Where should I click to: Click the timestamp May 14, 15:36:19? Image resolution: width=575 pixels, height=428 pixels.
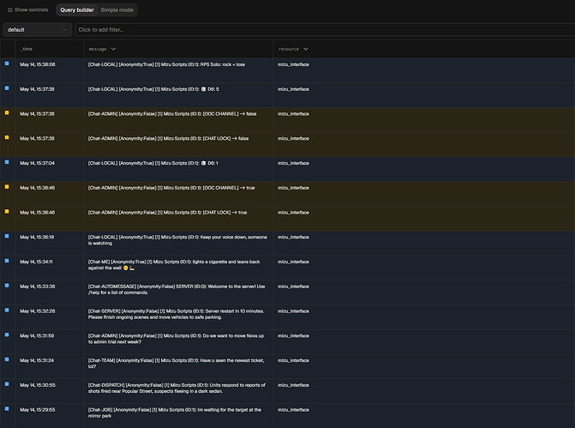(37, 237)
